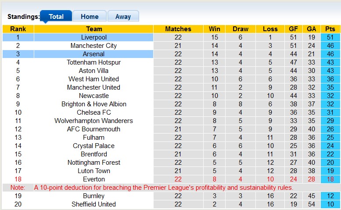Click Liverpool's 51 points cell
This screenshot has height=210, width=341.
coord(330,37)
